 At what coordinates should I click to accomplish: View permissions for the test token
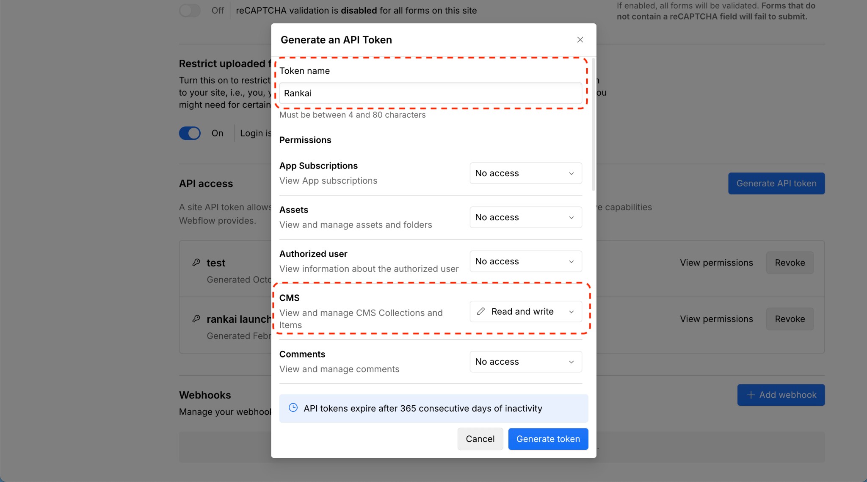pos(716,263)
